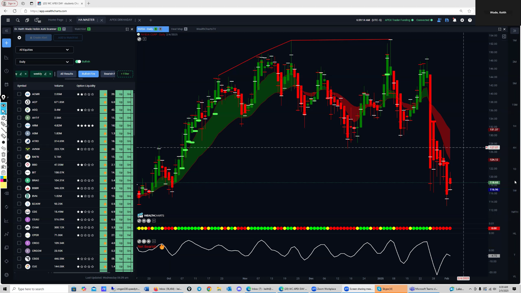
Task: Click the duplicate layout icon in top bar
Action: (27, 20)
